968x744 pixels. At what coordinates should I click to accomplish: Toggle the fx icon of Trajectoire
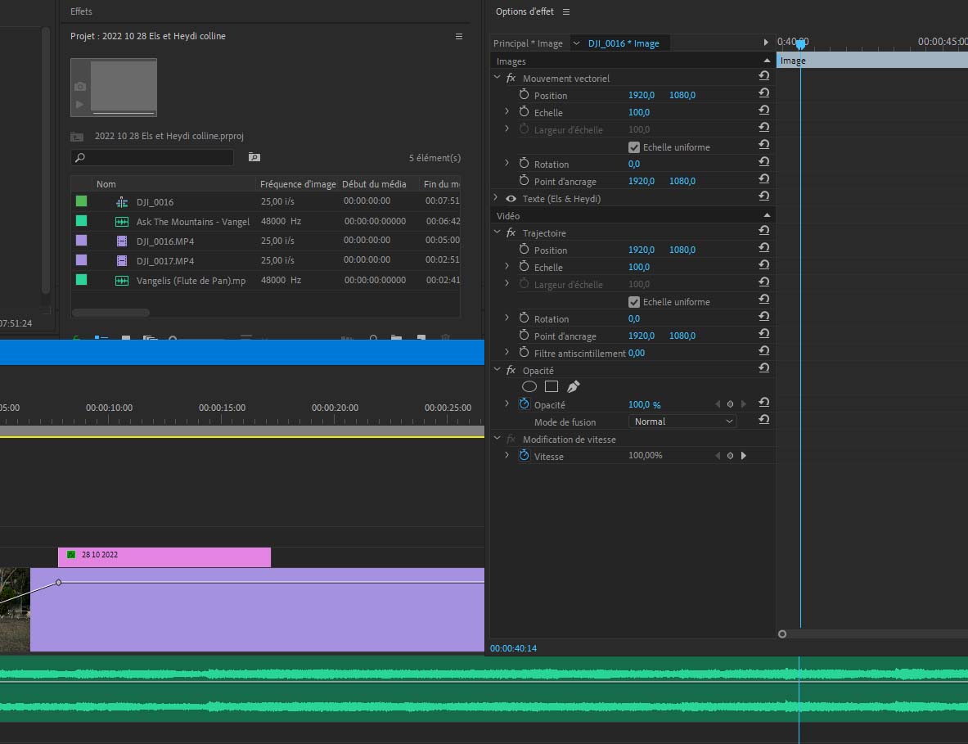pyautogui.click(x=511, y=232)
